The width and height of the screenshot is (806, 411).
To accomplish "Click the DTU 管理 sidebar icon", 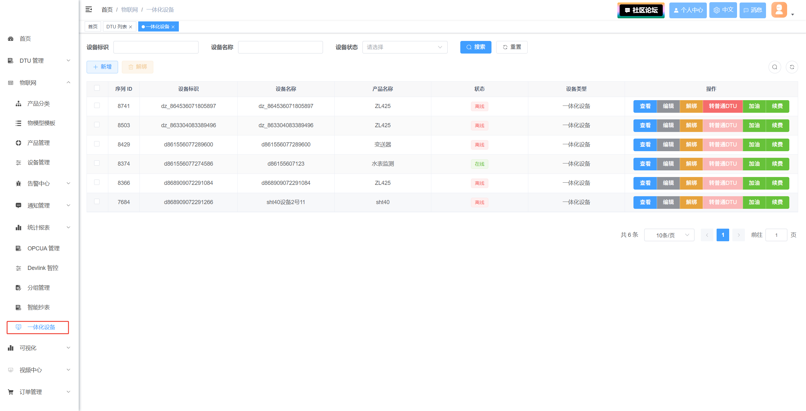I will pos(11,61).
